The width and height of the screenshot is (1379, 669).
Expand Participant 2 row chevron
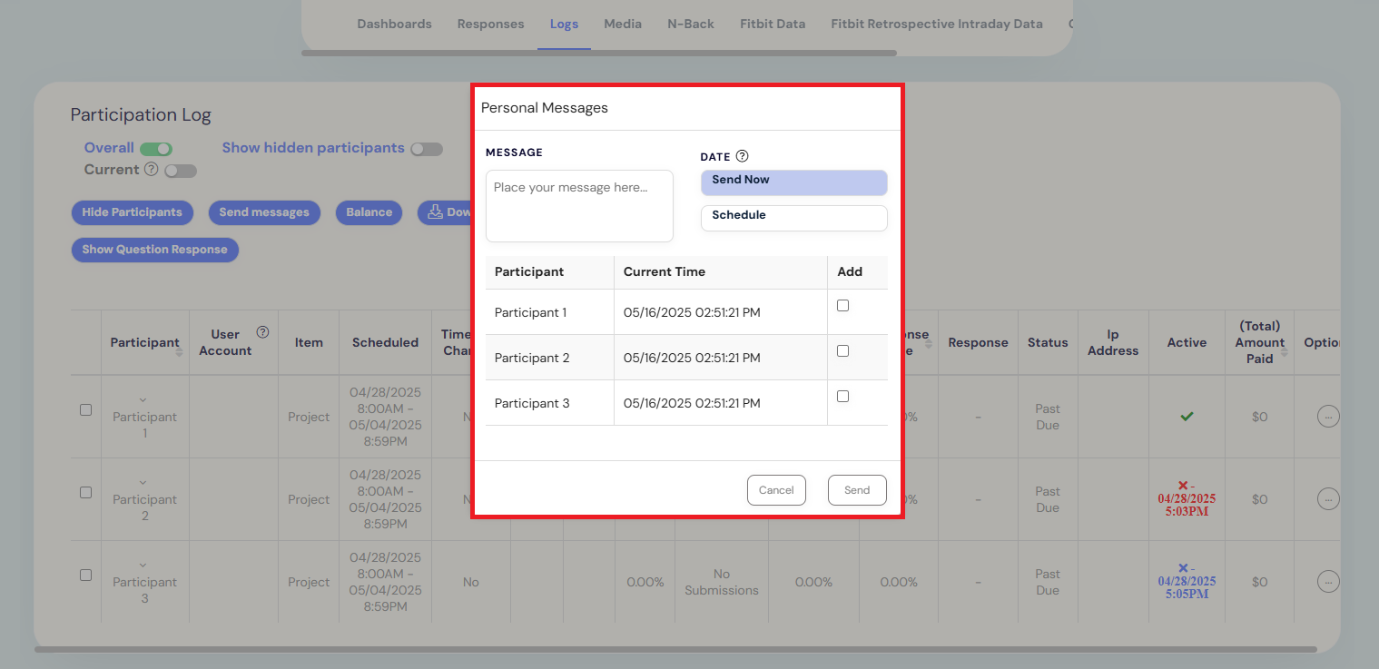(x=143, y=483)
